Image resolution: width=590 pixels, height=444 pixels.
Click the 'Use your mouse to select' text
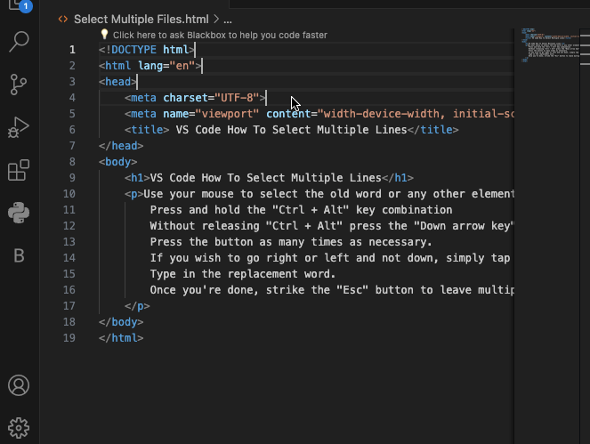click(x=221, y=194)
